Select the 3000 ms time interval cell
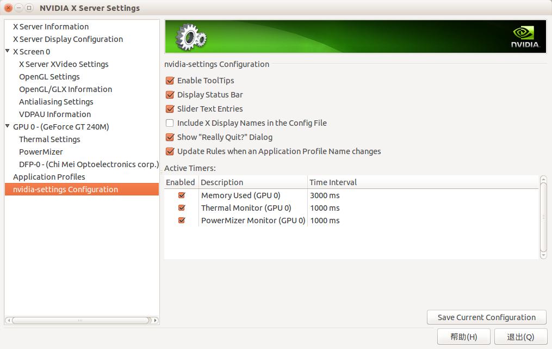The image size is (552, 349). 325,195
